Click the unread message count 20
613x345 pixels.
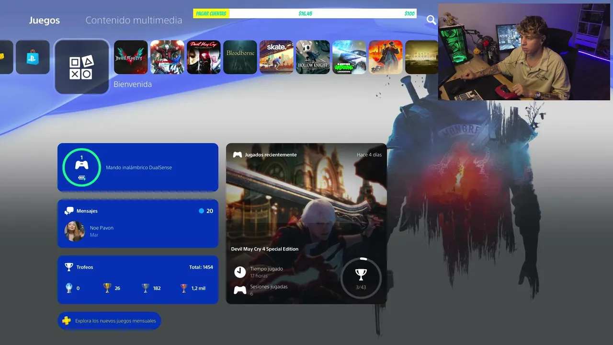click(210, 211)
